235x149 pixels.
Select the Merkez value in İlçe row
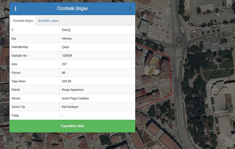coord(68,39)
